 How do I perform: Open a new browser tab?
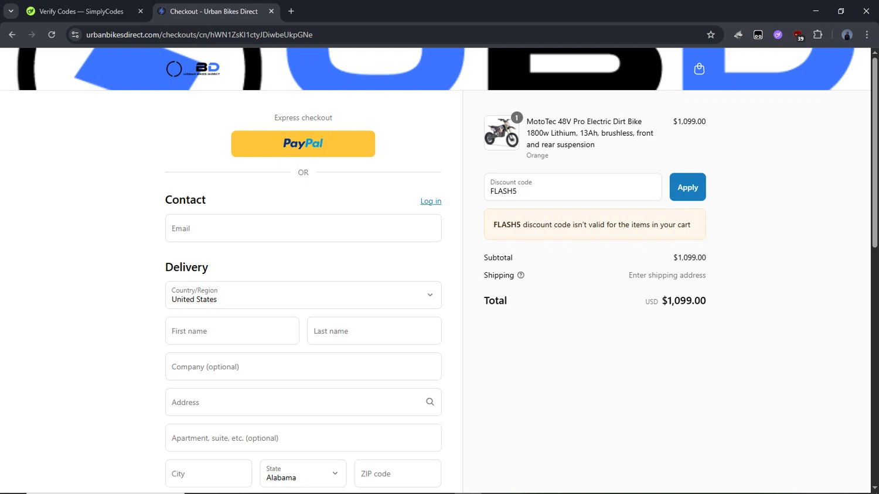tap(291, 11)
